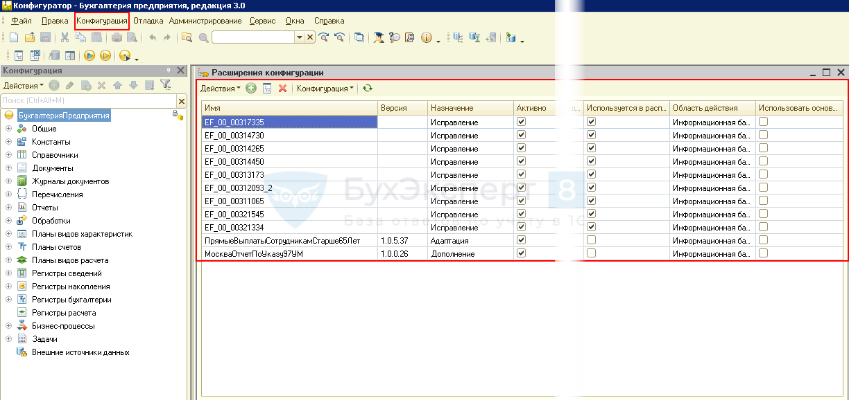
Task: Expand the Справочники tree node
Action: click(8, 155)
